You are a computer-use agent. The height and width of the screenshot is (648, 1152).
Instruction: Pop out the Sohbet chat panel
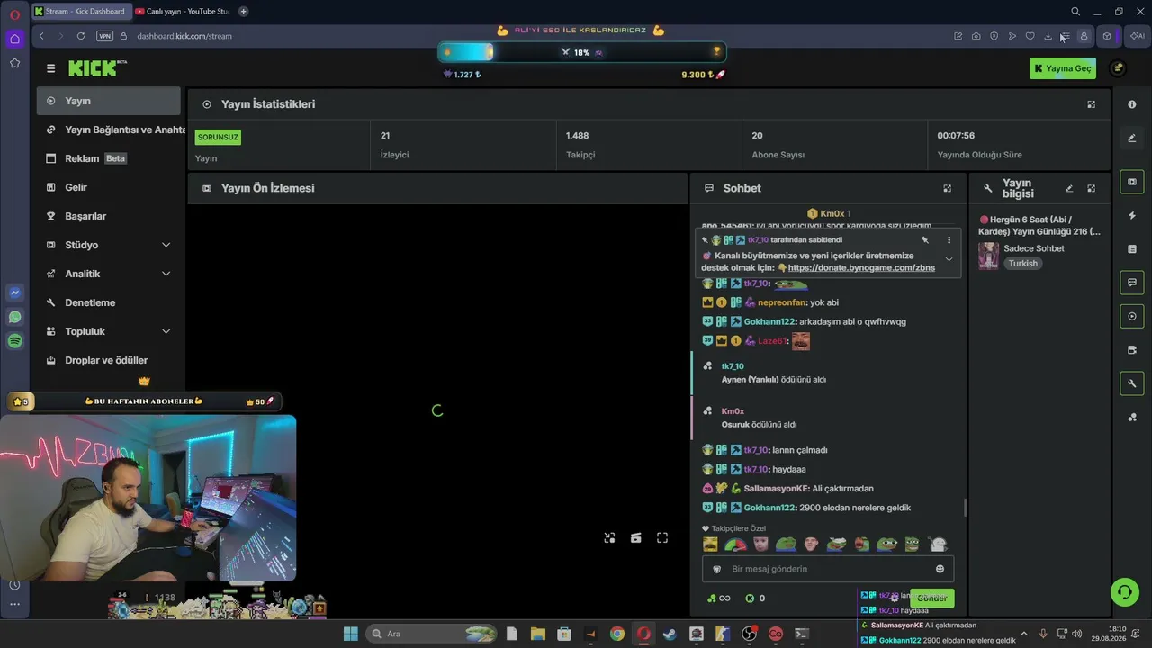coord(947,188)
